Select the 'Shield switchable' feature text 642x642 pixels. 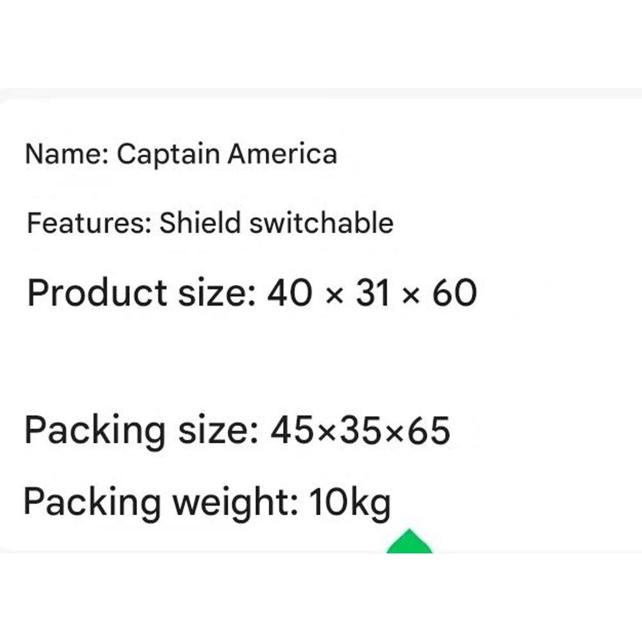coord(276,223)
